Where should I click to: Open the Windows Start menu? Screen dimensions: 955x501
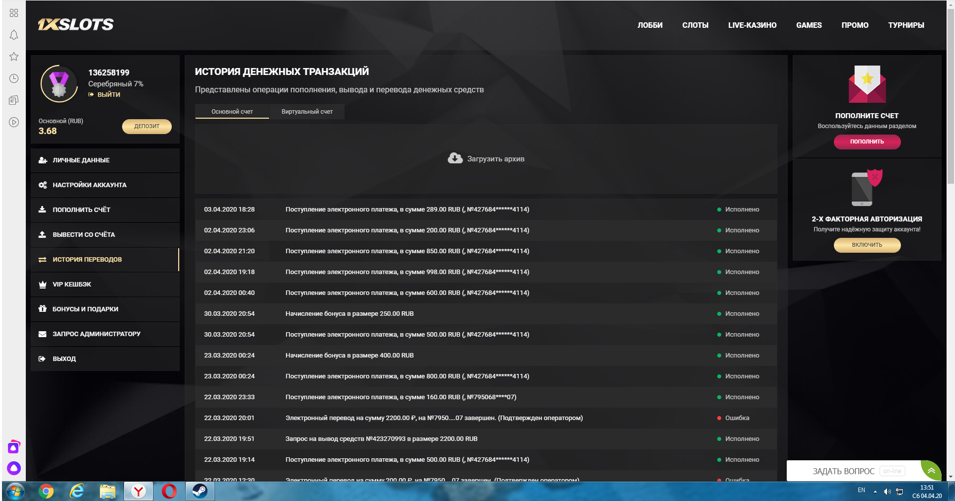[15, 492]
